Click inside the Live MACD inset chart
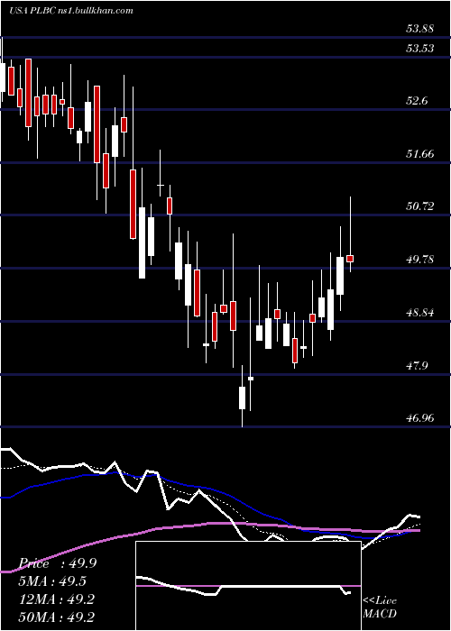This screenshot has height=631, width=451. click(x=248, y=586)
